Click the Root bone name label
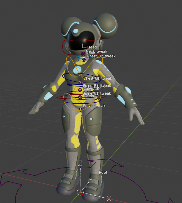 click(x=103, y=172)
